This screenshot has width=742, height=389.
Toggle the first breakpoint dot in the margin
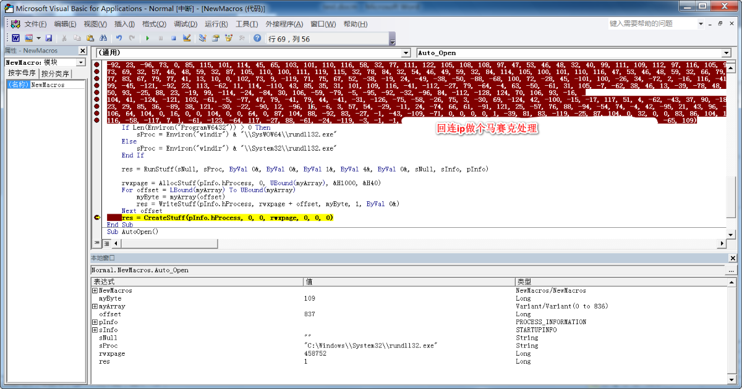[97, 65]
